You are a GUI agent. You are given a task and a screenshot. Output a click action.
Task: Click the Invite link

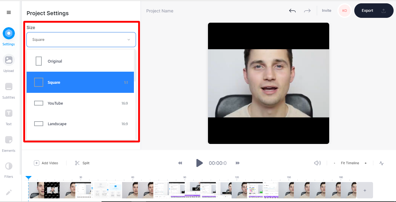click(326, 11)
